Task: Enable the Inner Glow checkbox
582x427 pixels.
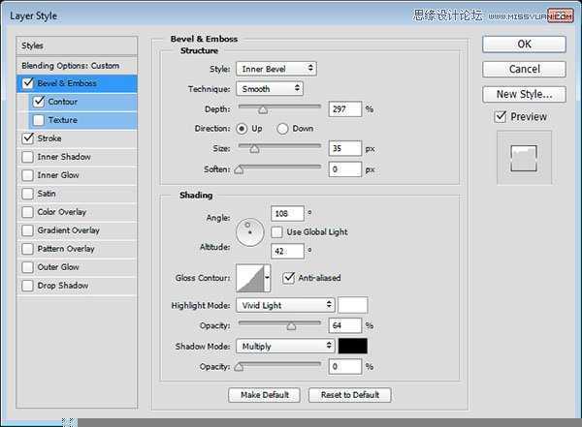Action: pos(28,175)
